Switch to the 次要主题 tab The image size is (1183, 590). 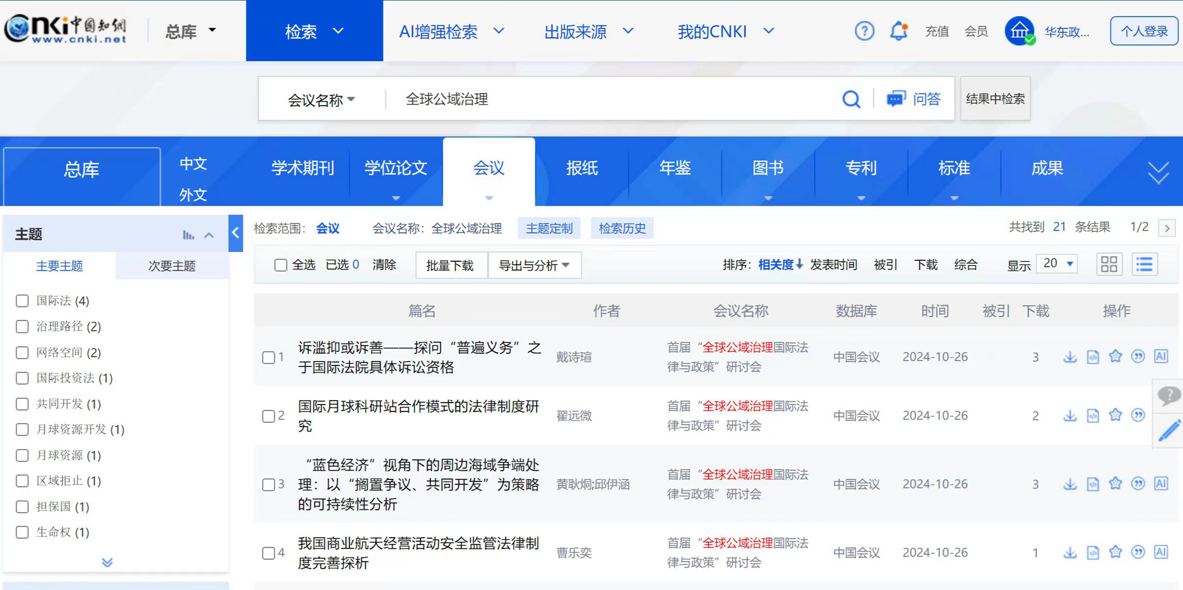pos(172,266)
